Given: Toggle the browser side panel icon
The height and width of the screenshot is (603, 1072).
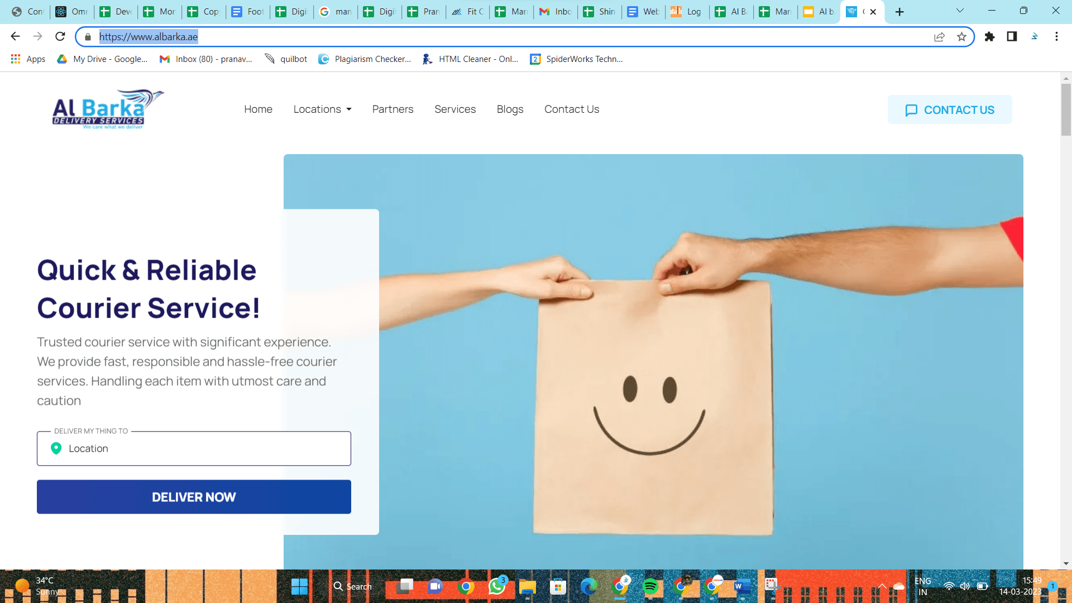Looking at the screenshot, I should 1012,37.
